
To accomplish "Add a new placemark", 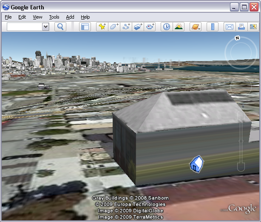I will pos(102,27).
